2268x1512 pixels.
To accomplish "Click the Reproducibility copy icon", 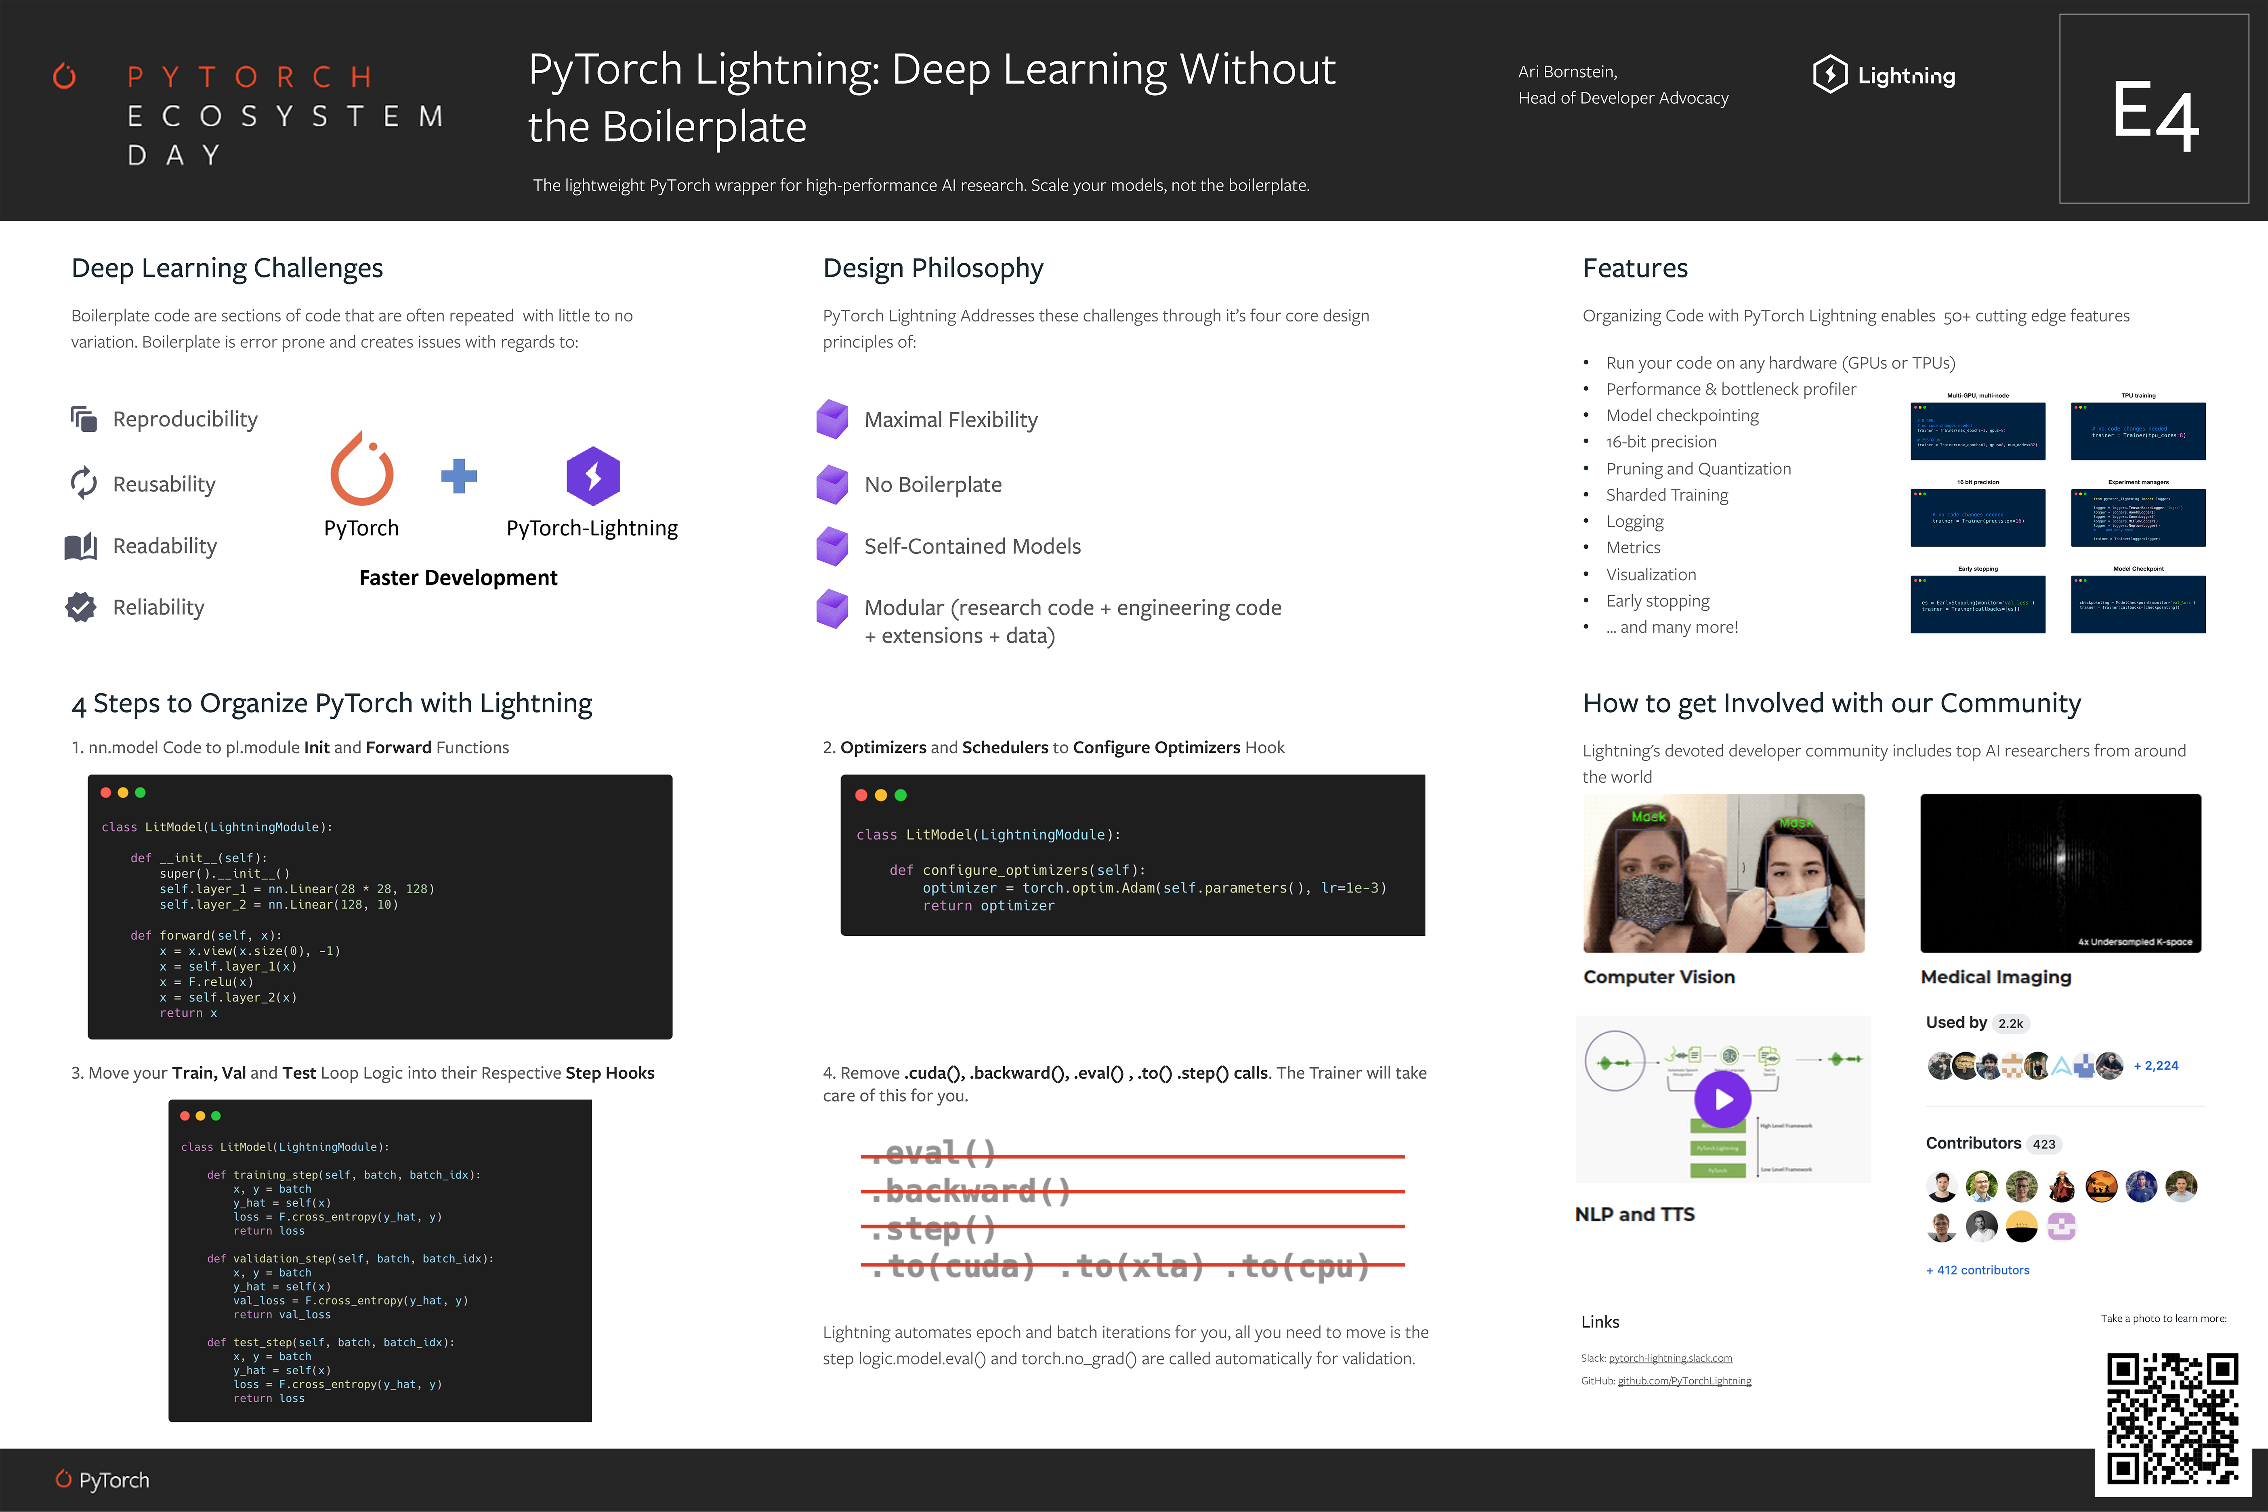I will pyautogui.click(x=84, y=418).
